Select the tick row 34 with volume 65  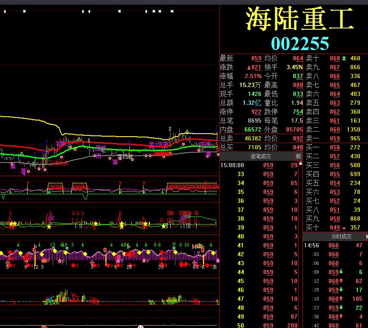point(259,183)
